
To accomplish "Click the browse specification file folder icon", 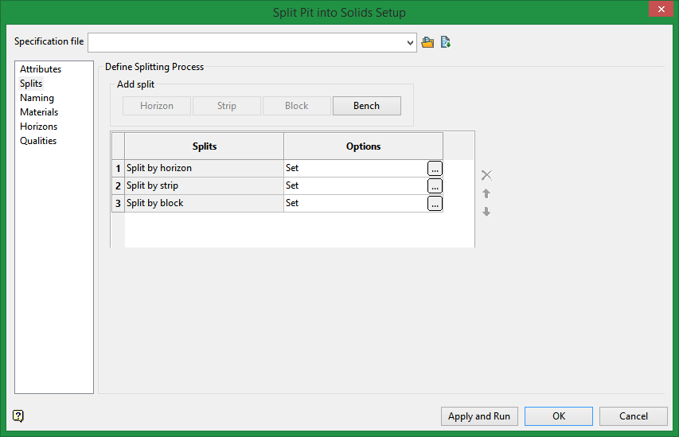I will pyautogui.click(x=427, y=42).
